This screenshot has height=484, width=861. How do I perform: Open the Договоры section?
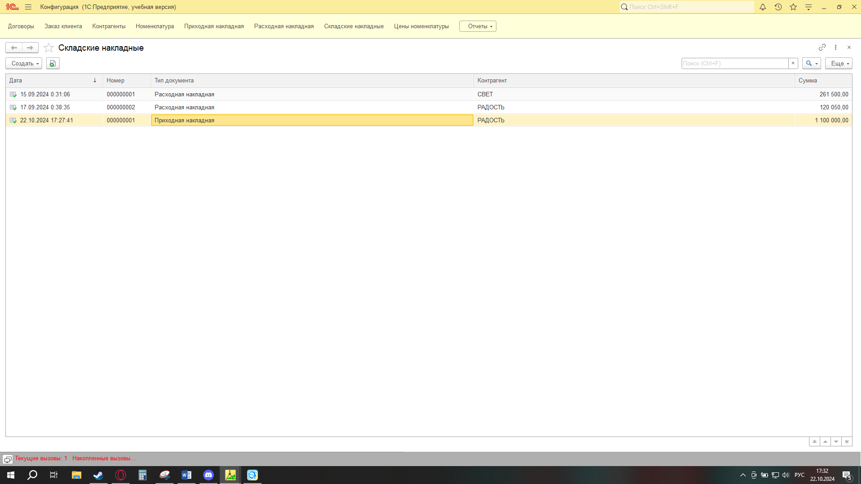[21, 26]
